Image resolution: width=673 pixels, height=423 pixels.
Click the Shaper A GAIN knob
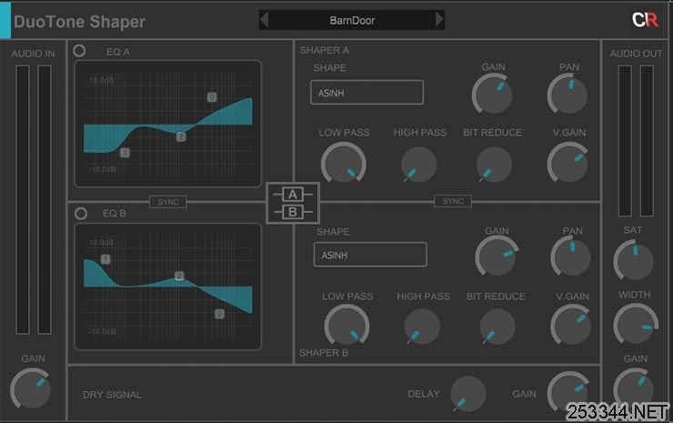point(492,94)
